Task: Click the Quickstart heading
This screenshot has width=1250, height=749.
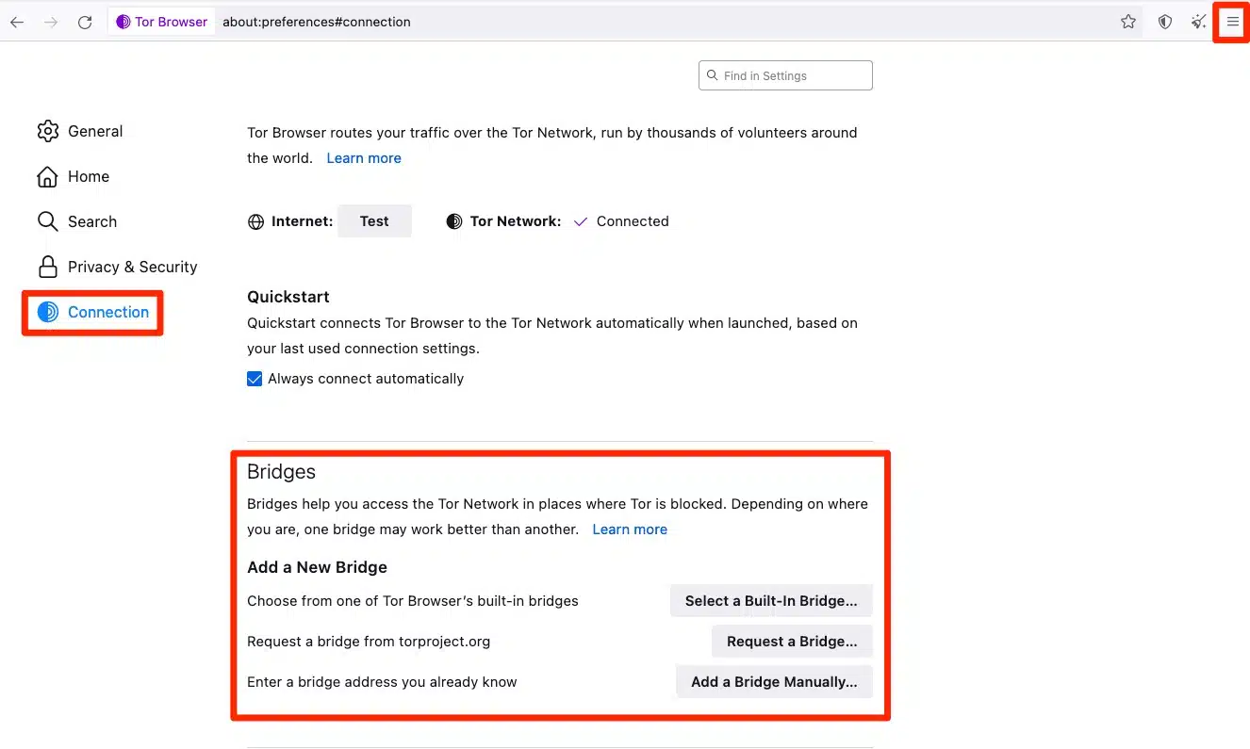Action: point(288,297)
